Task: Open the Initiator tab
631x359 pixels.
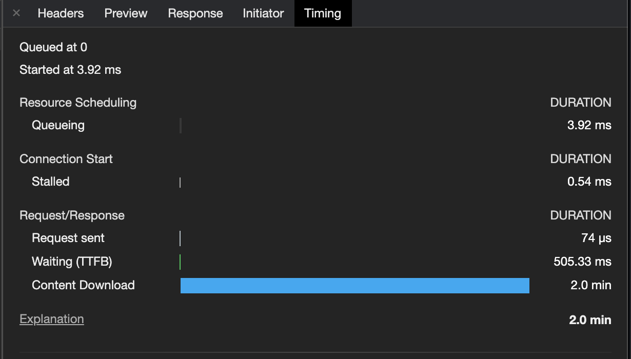Action: click(x=263, y=13)
